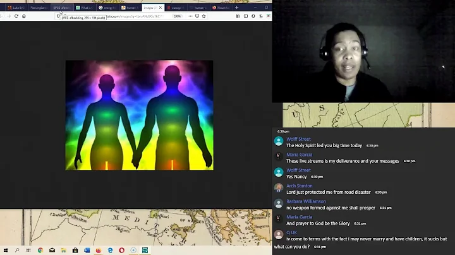The image size is (455, 255).
Task: Click Q UK's chat avatar
Action: click(x=279, y=234)
